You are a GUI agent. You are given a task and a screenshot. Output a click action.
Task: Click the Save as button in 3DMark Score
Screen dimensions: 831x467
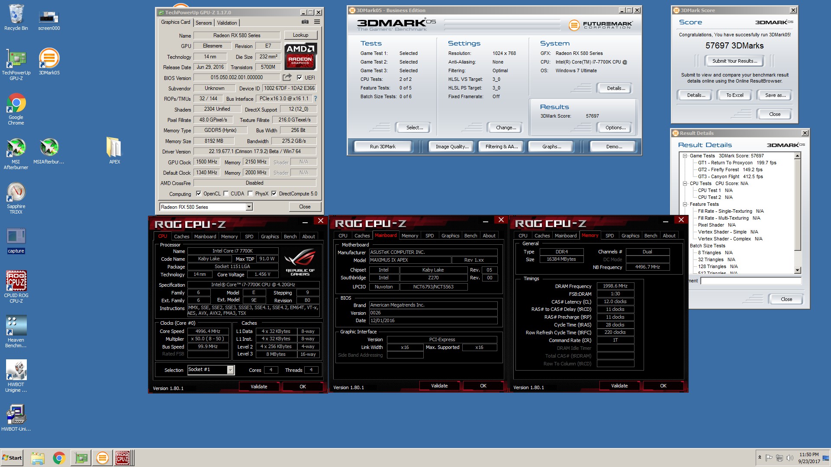pos(776,95)
